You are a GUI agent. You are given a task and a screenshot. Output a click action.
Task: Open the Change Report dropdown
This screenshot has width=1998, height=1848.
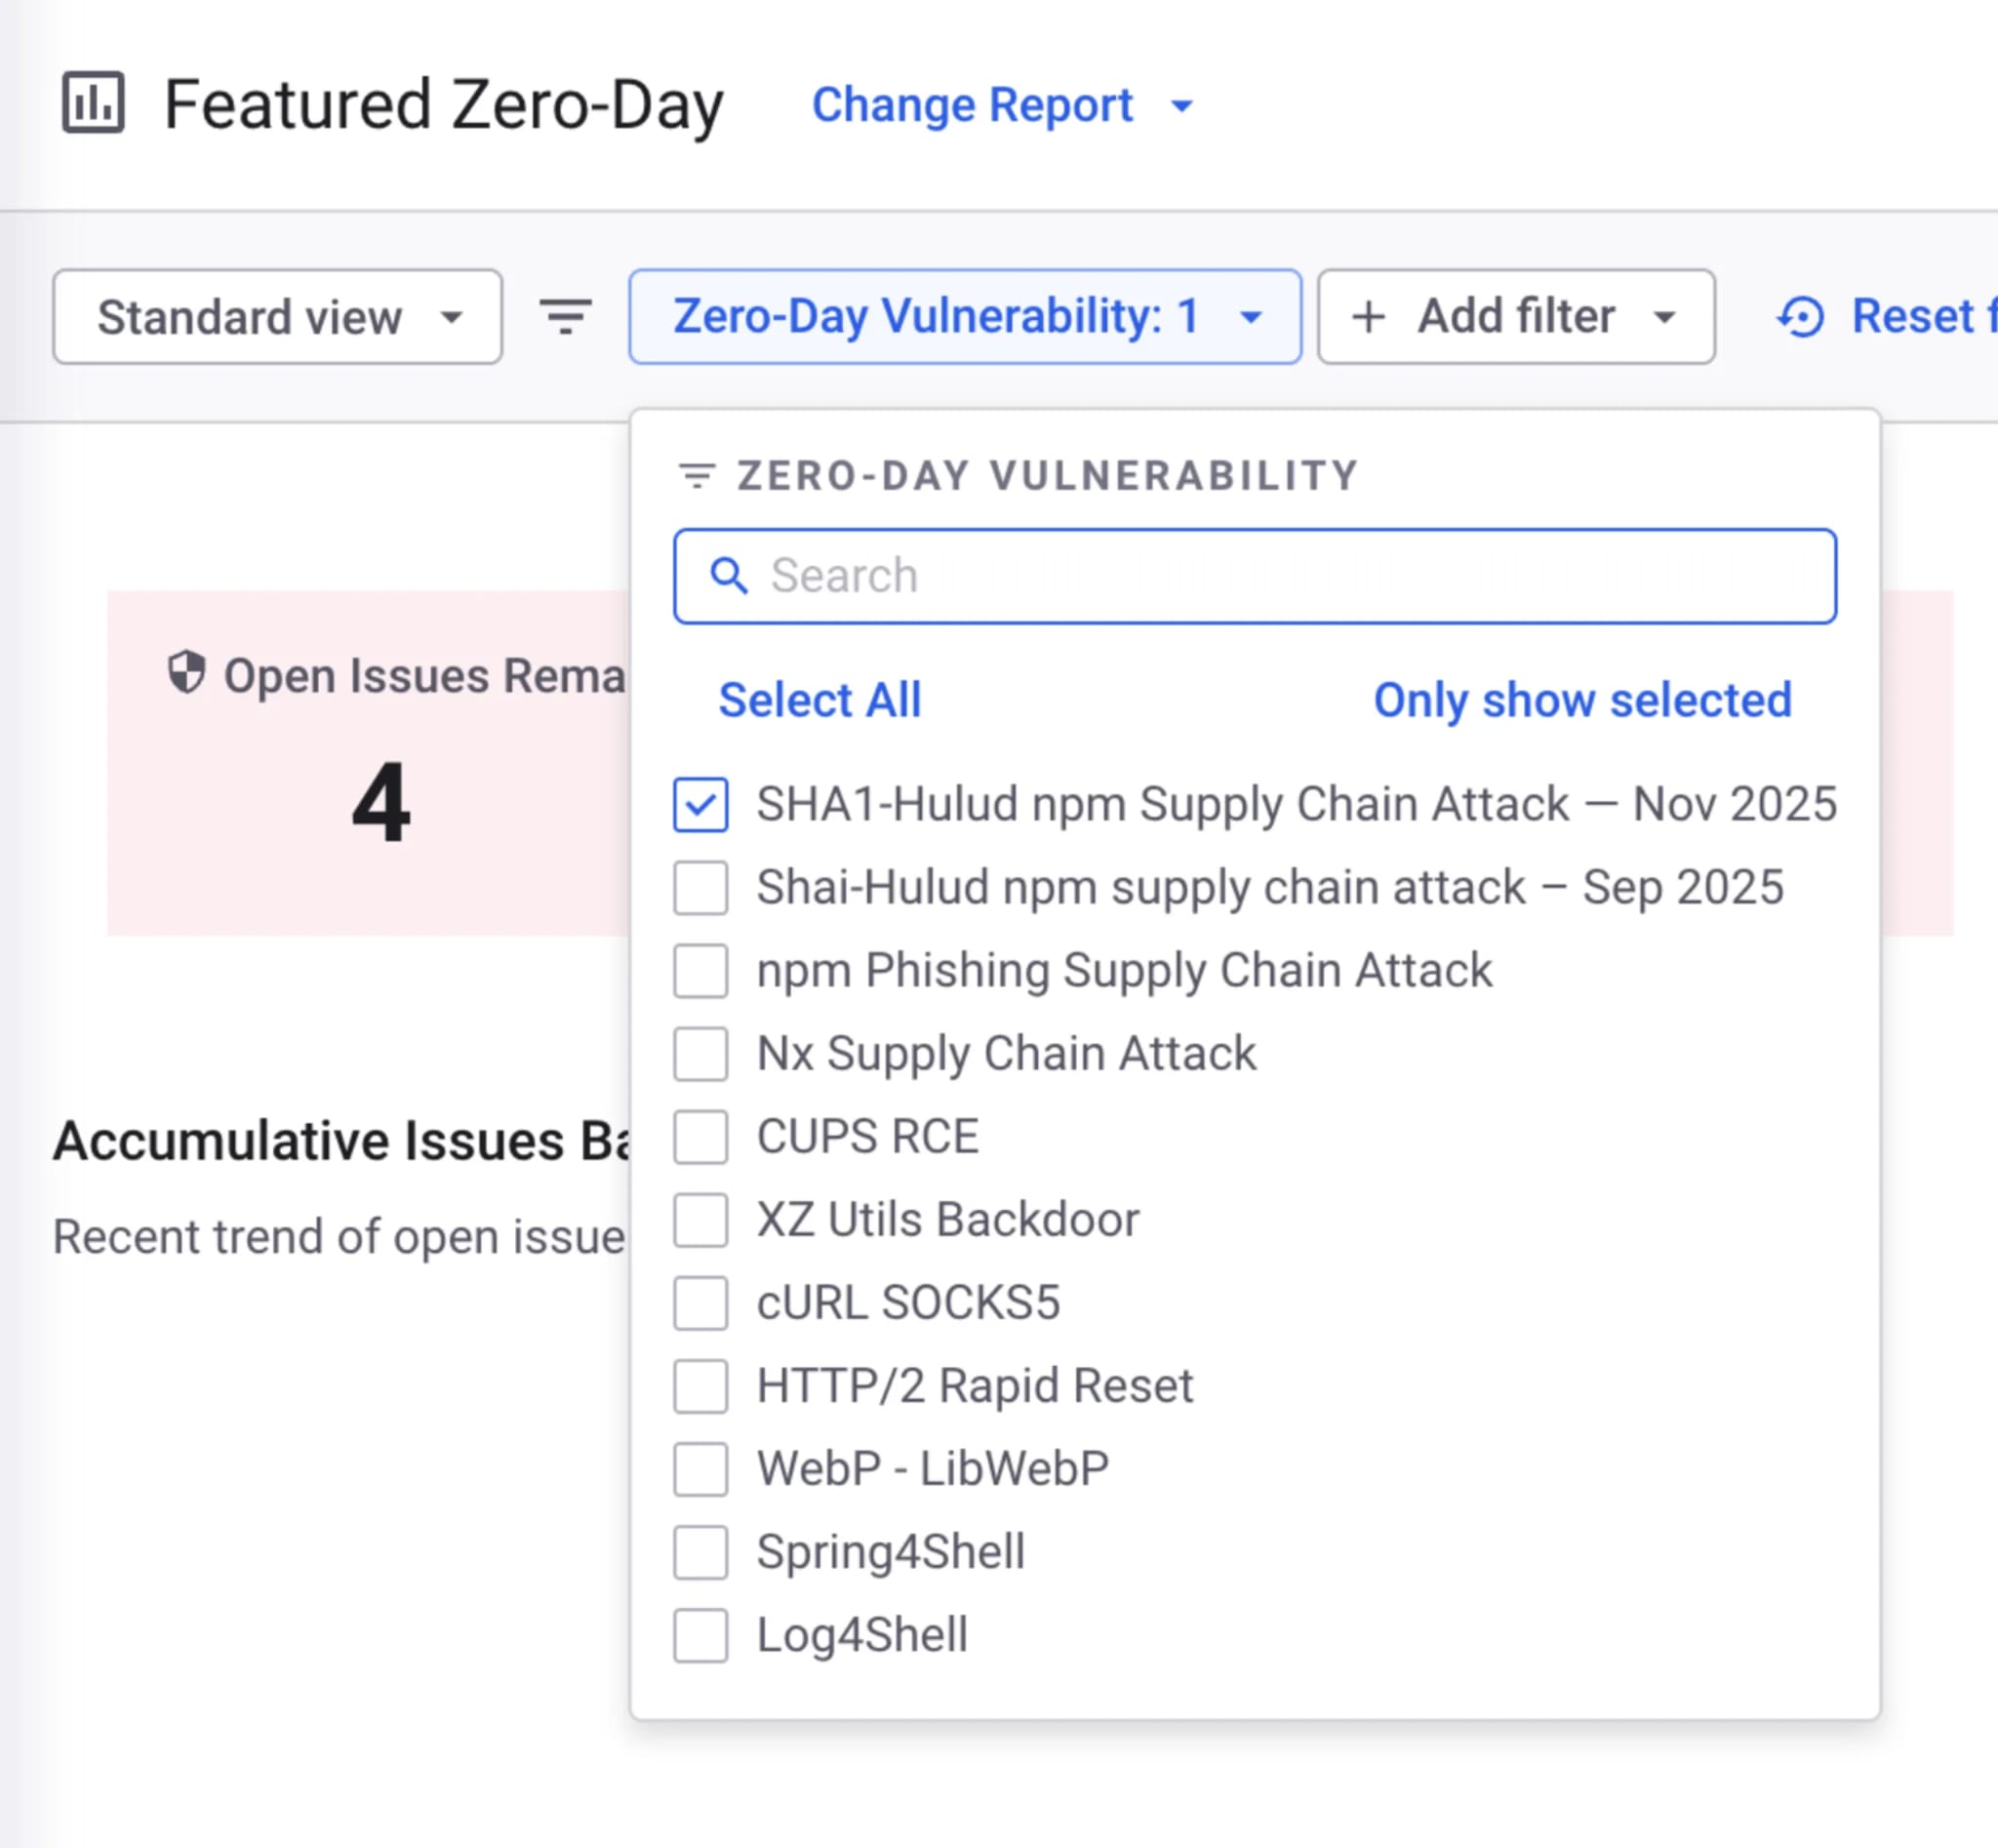(1002, 105)
